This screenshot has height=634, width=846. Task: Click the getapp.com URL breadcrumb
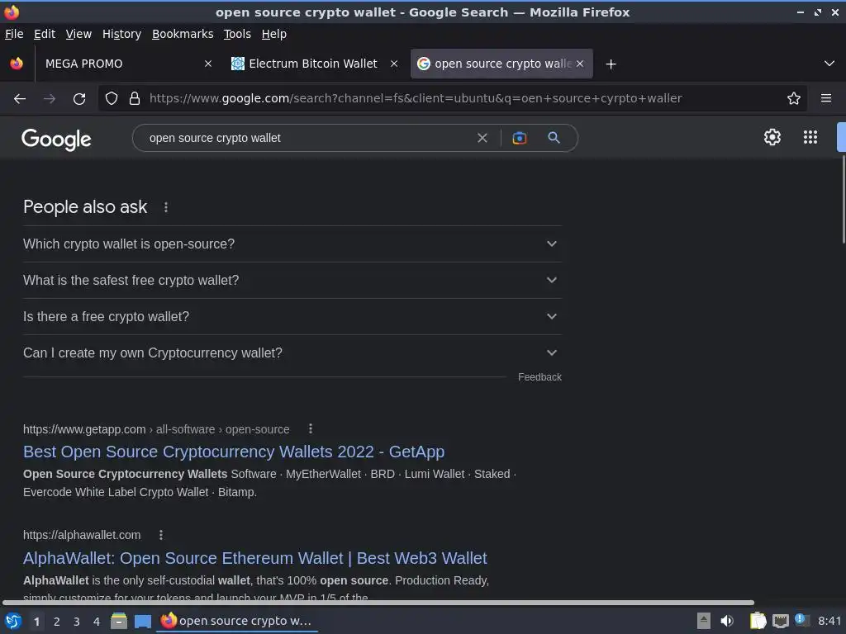pos(156,429)
